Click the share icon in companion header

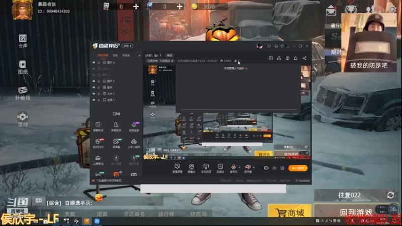point(304,58)
